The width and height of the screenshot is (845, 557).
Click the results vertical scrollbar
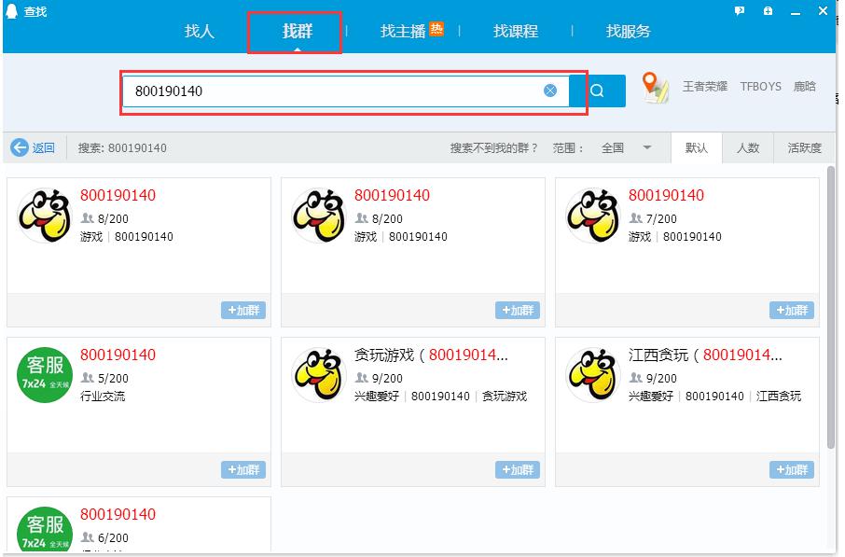pyautogui.click(x=831, y=307)
